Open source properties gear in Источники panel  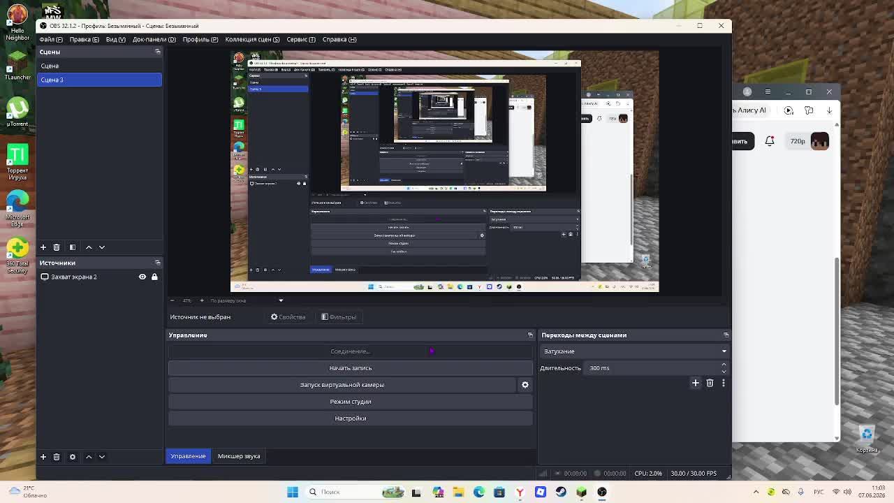(73, 457)
